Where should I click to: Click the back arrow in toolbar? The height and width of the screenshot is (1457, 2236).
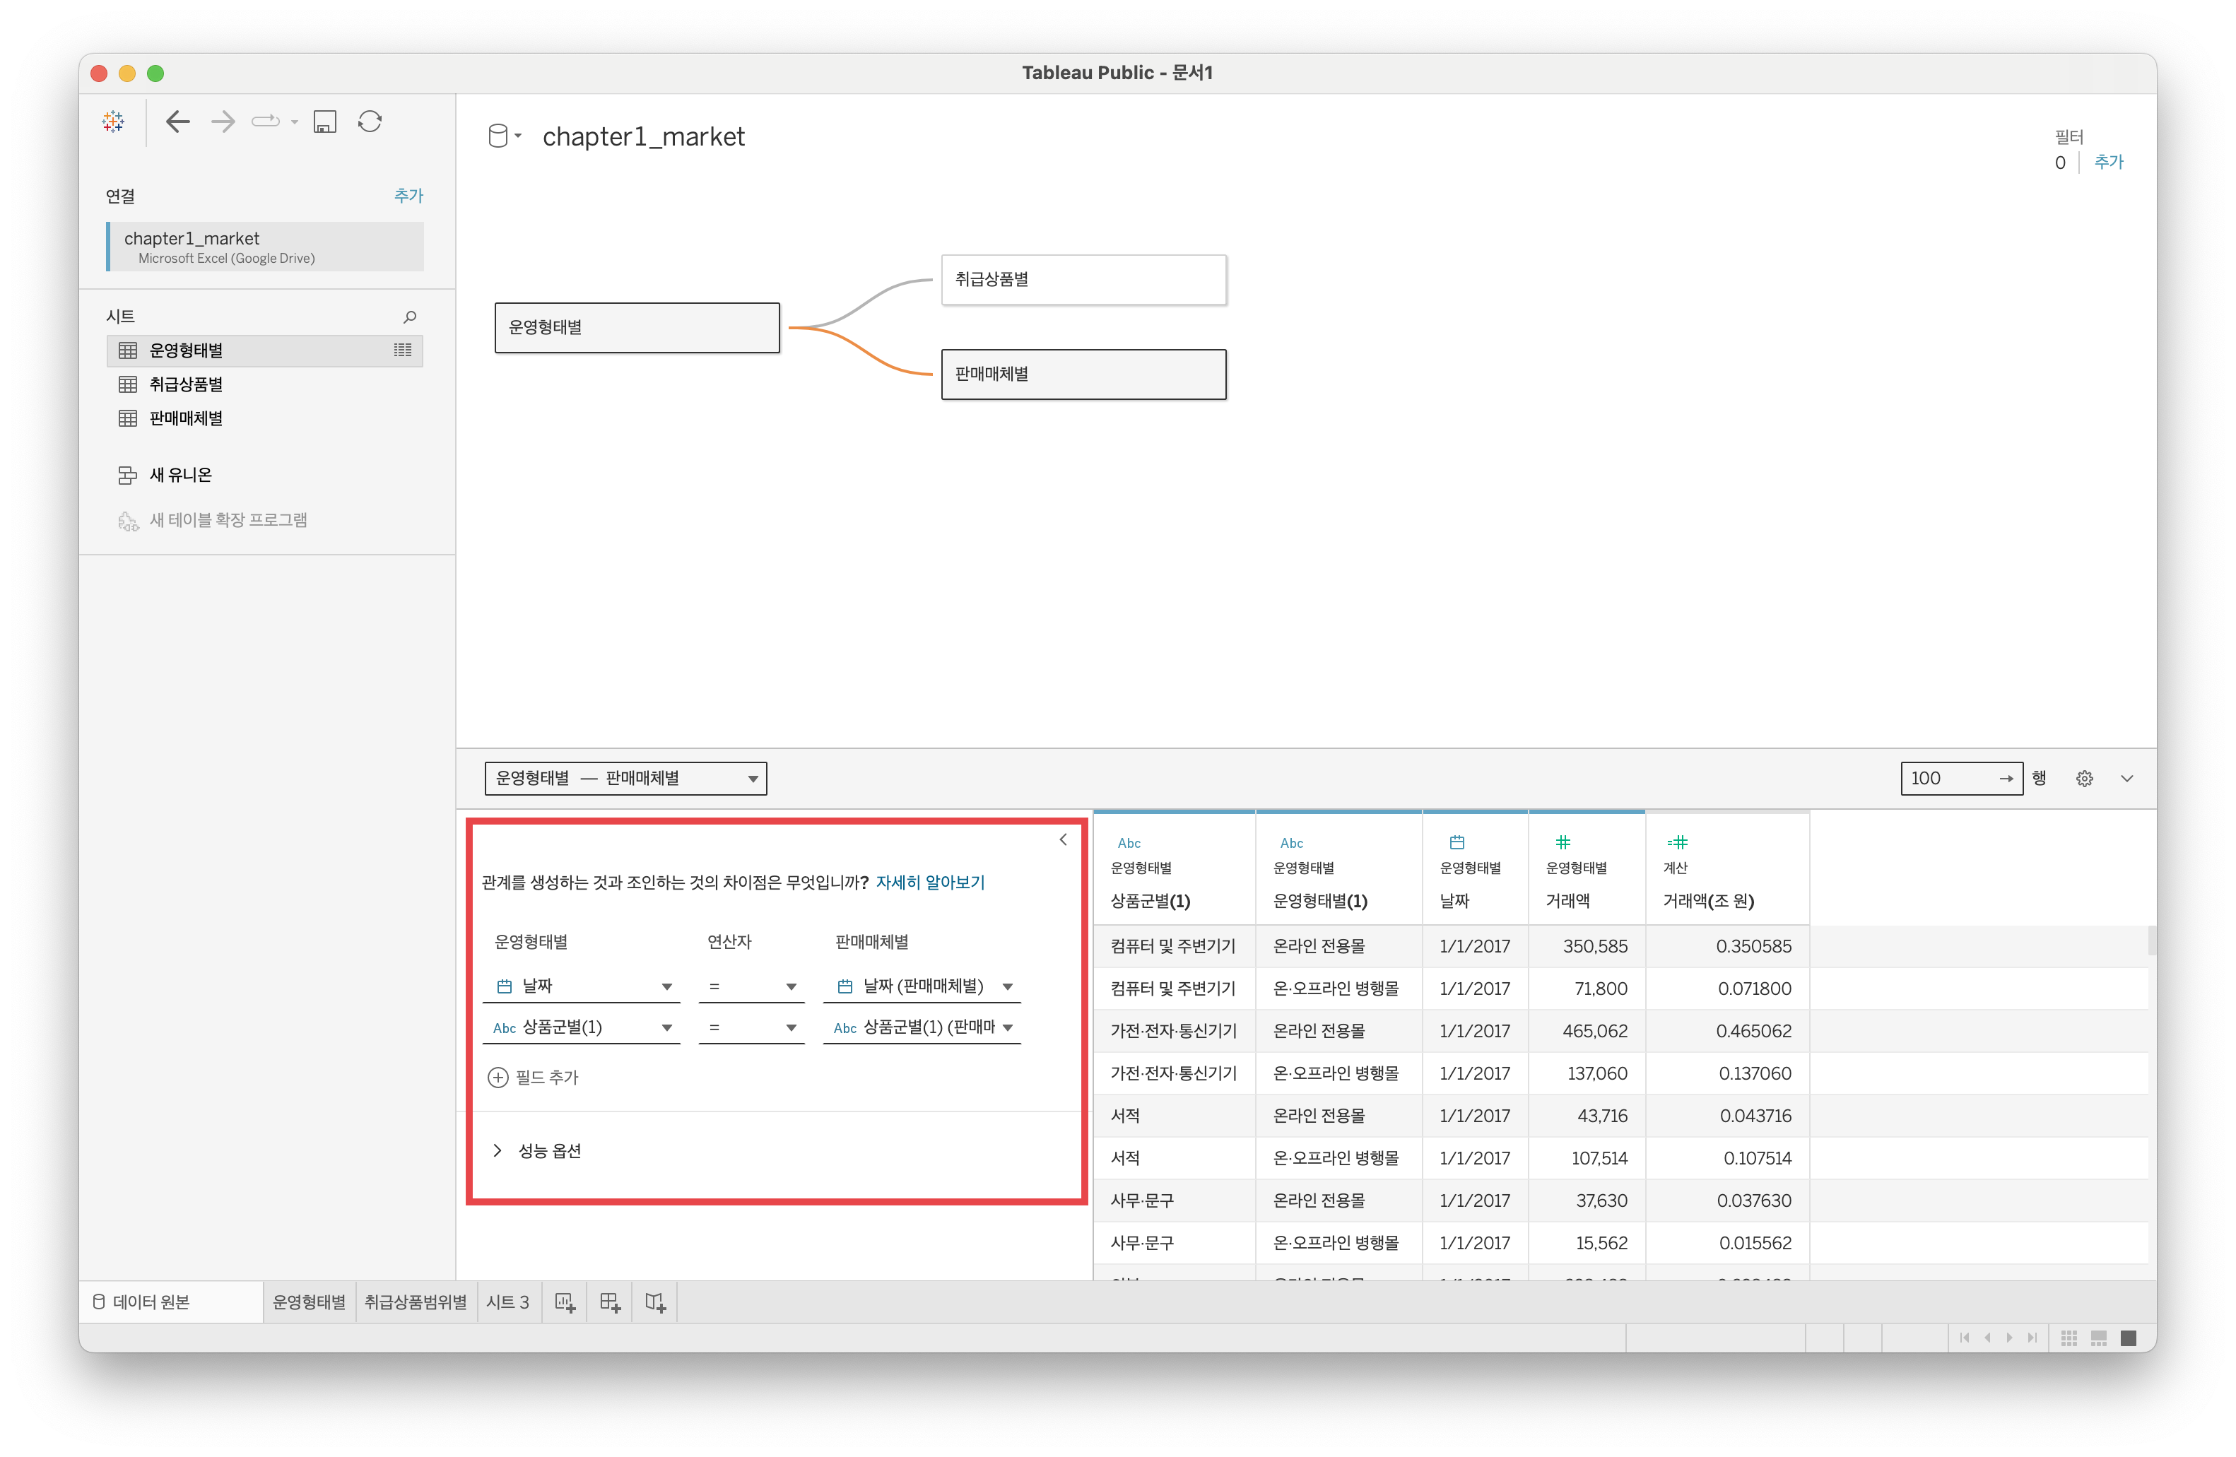[177, 122]
